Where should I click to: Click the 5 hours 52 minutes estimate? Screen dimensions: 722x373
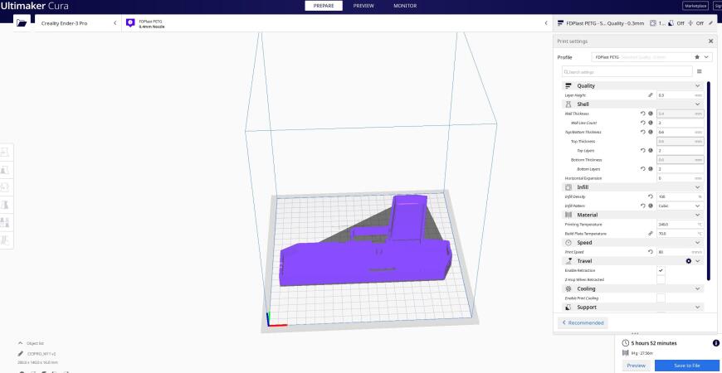point(654,343)
